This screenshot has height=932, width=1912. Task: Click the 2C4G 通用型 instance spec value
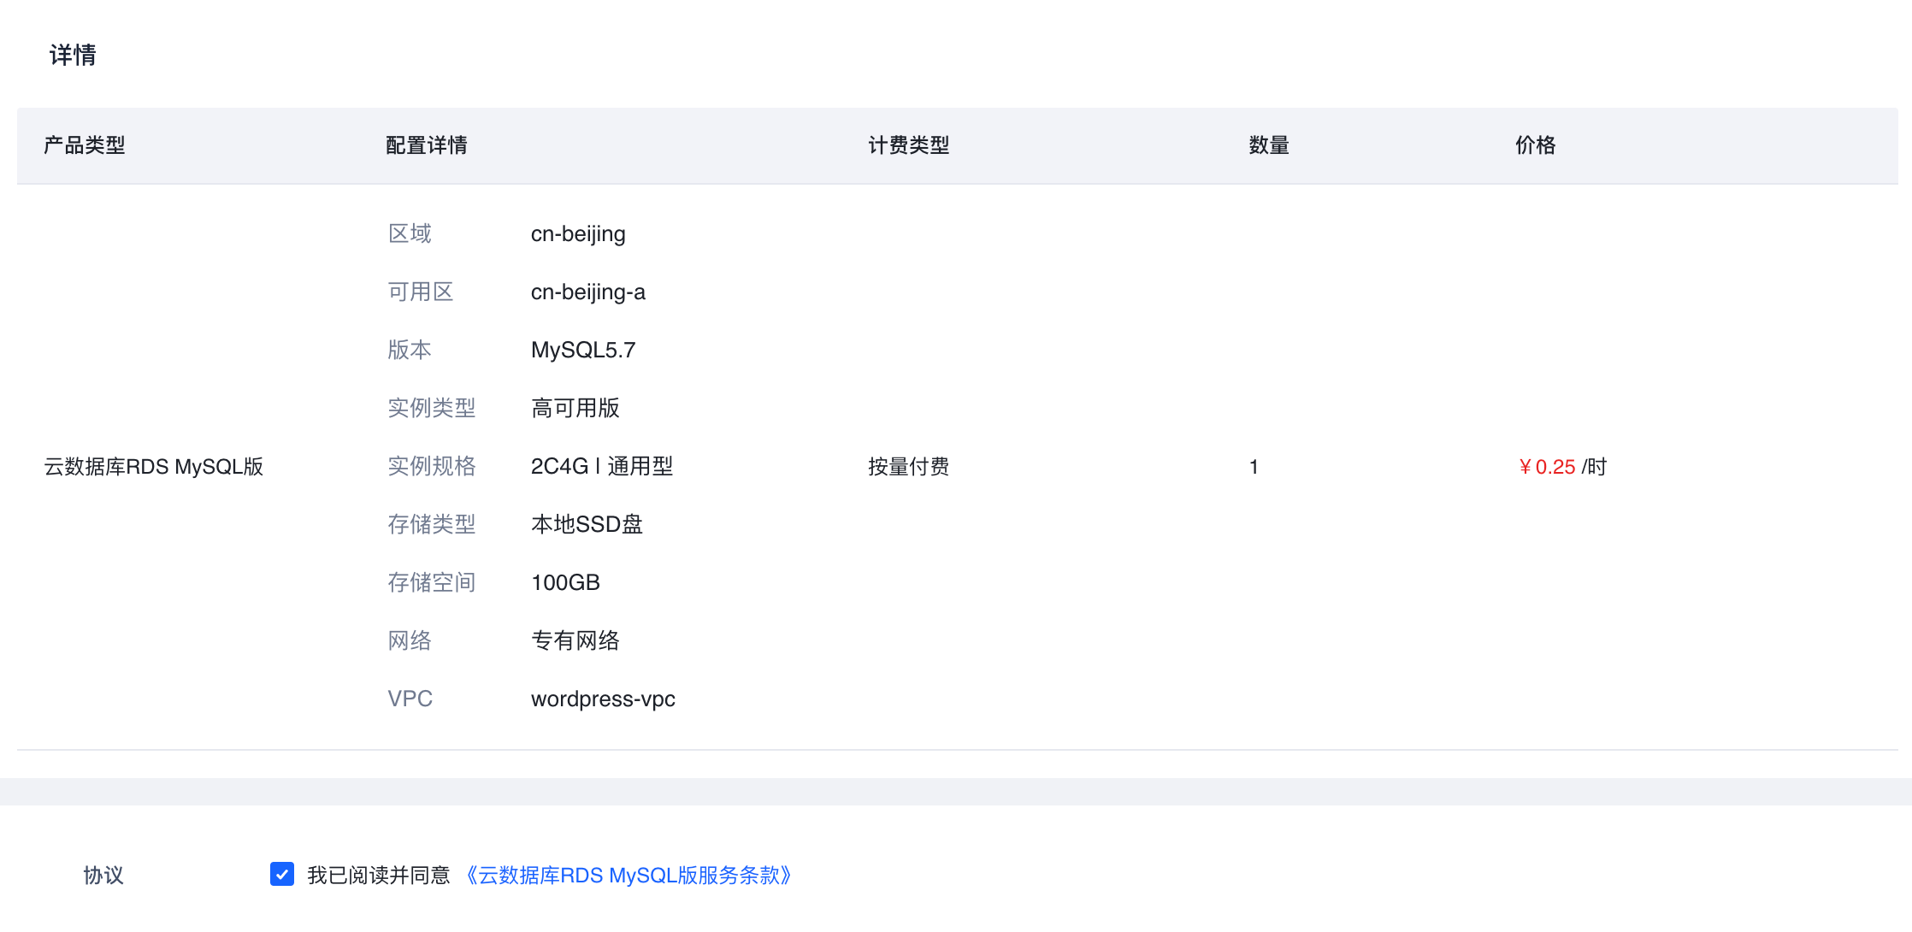tap(602, 467)
